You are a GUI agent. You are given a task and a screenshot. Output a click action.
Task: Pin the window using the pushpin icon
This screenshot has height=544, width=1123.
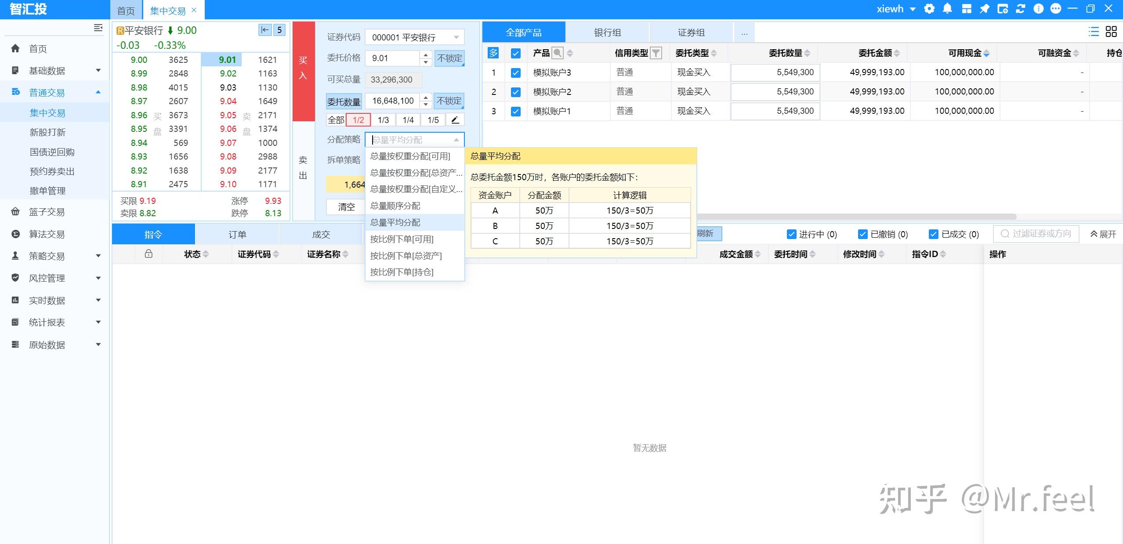985,8
